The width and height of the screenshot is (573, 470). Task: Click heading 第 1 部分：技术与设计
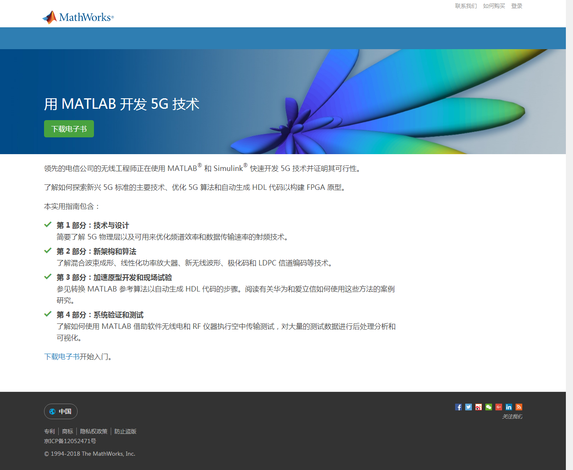[93, 226]
